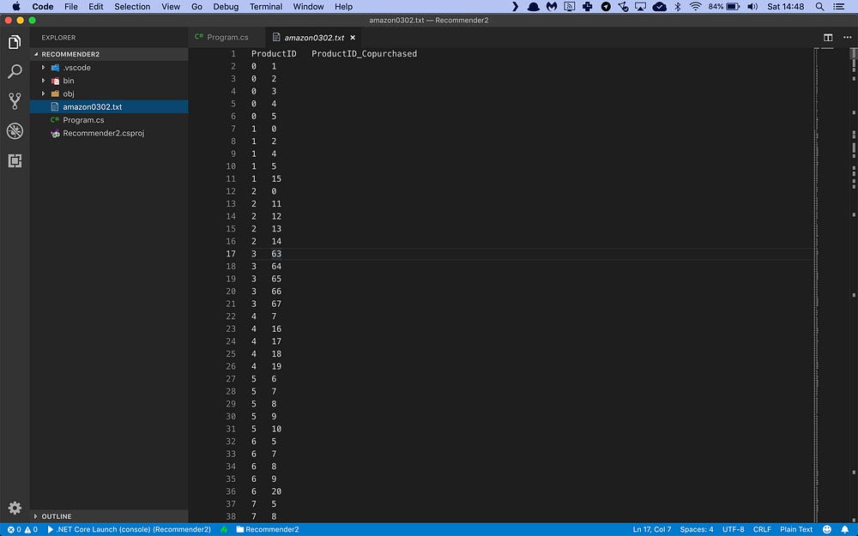Click the editor vertical scrollbar
This screenshot has height=536, width=858.
854,285
